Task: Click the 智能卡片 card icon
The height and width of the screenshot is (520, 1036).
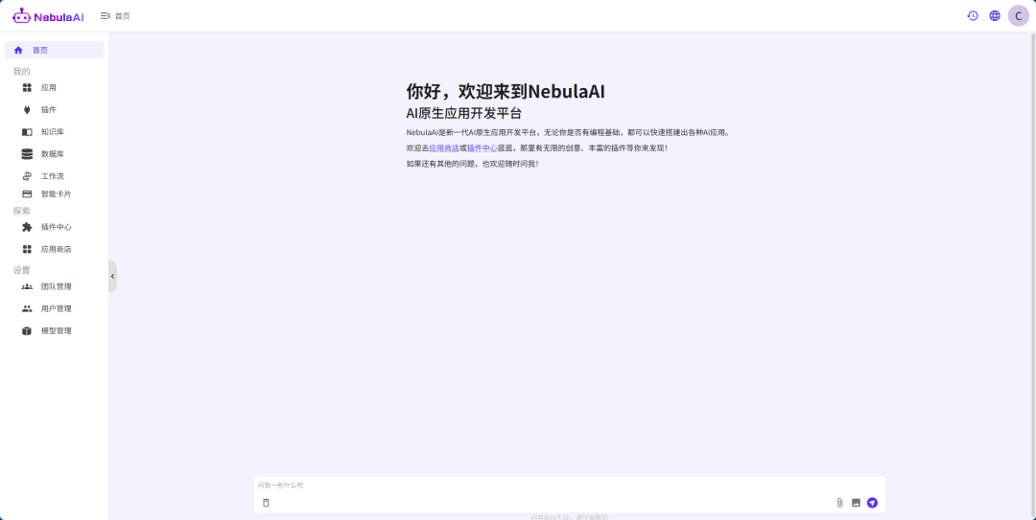Action: (x=27, y=194)
